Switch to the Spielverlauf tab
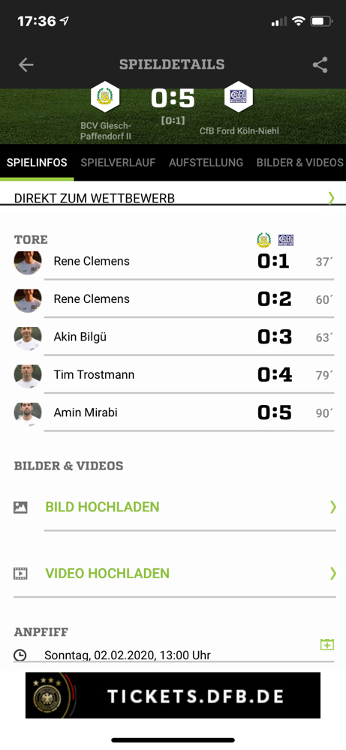The height and width of the screenshot is (750, 346). 118,163
